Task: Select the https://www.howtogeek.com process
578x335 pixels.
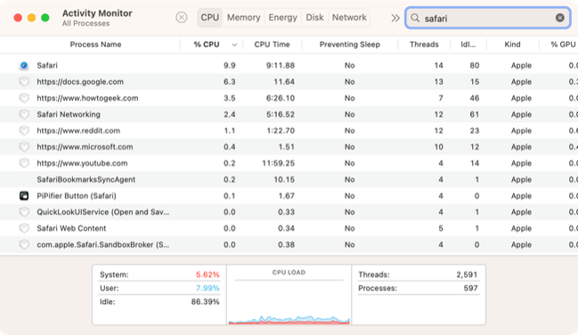Action: pyautogui.click(x=87, y=98)
